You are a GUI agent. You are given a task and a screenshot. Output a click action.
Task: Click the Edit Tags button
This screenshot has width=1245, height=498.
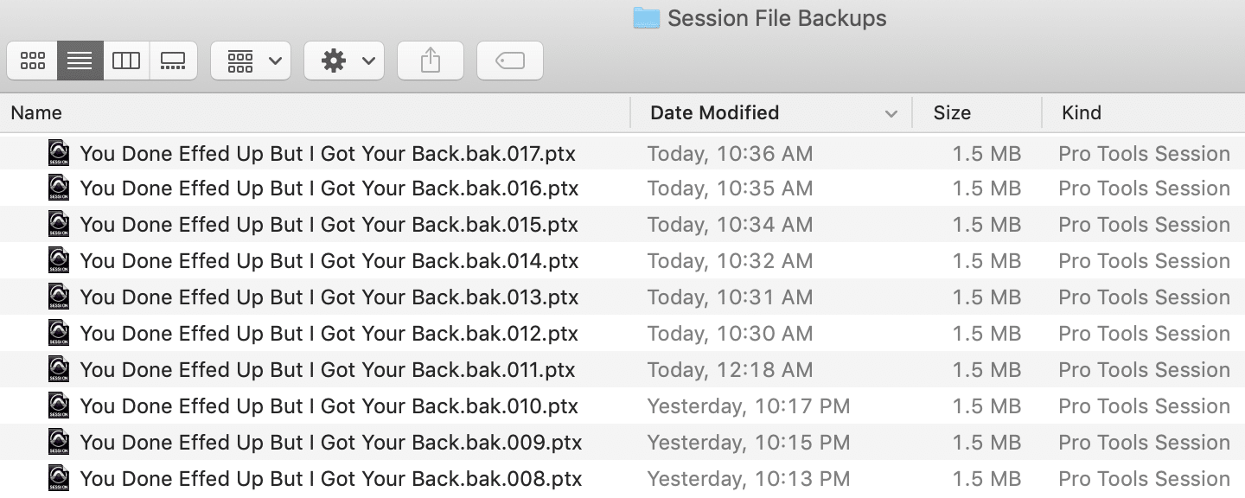tap(509, 61)
